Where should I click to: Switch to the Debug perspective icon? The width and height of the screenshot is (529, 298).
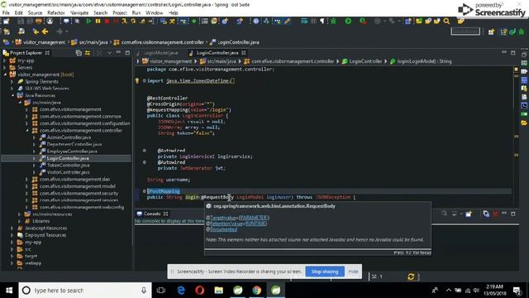(522, 31)
